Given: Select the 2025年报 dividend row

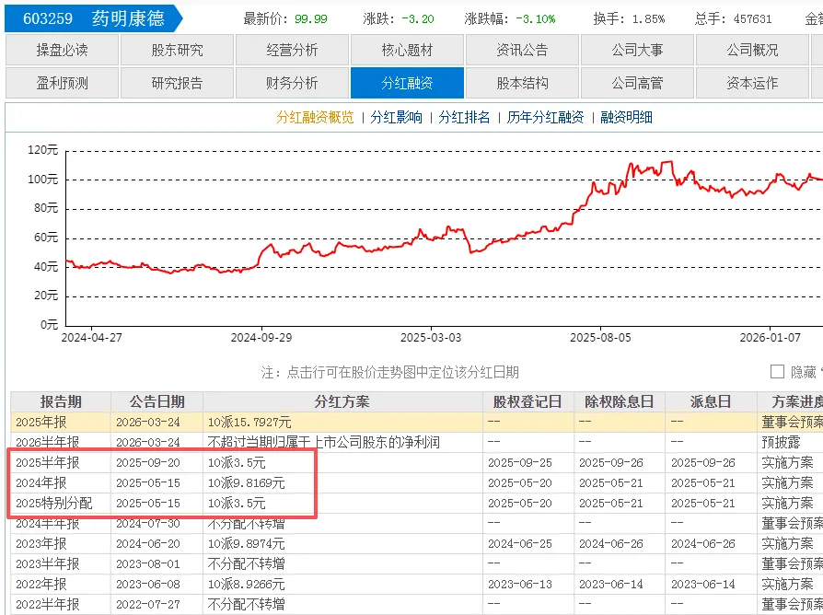Looking at the screenshot, I should click(x=417, y=422).
